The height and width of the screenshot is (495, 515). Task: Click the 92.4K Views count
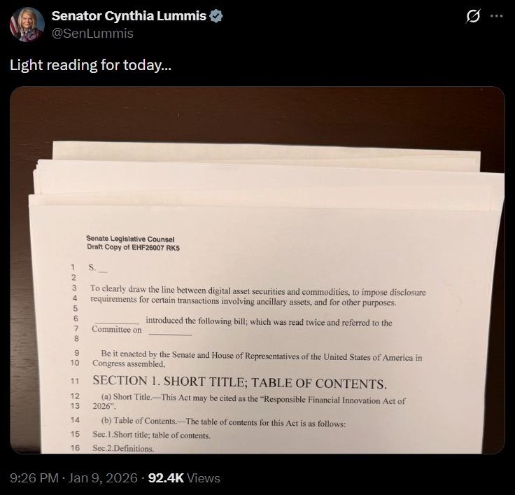[184, 478]
